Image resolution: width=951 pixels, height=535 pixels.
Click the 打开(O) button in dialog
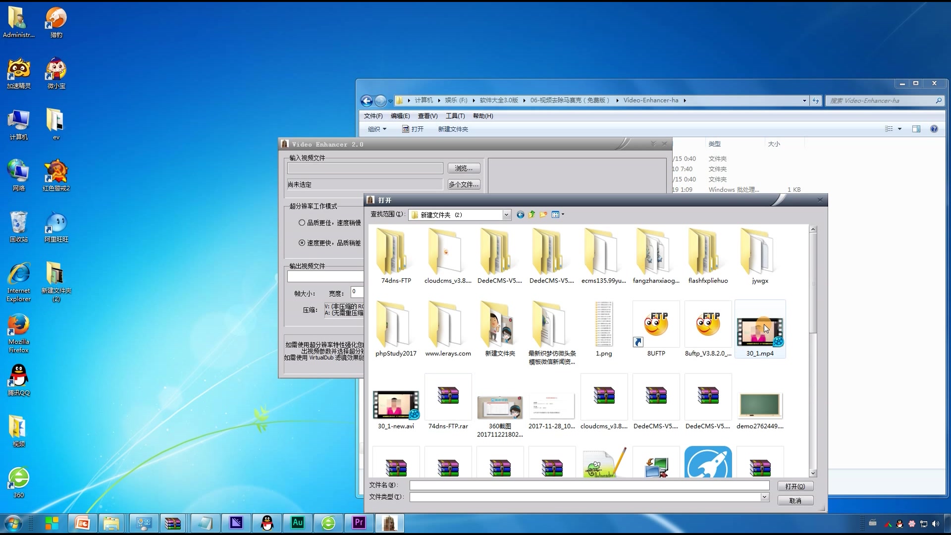coord(795,486)
